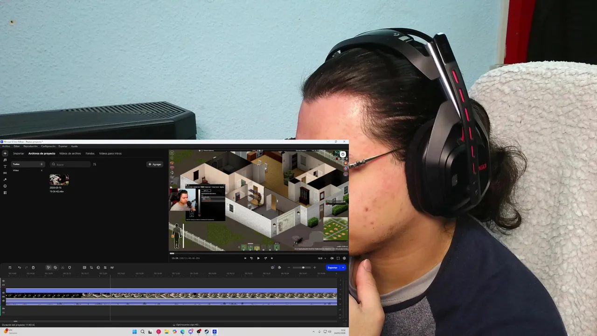Open Steam from the taskbar
597x336 pixels.
(207, 332)
